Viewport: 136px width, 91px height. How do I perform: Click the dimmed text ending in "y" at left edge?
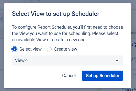pos(1,18)
